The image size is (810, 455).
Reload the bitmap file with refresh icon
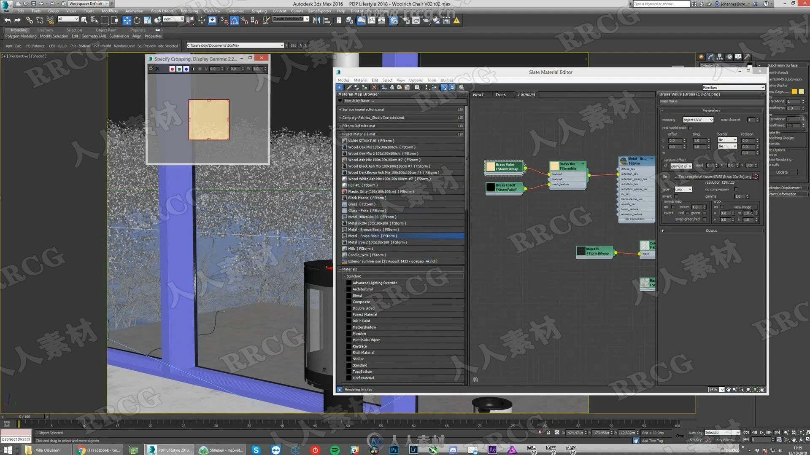pos(756,177)
